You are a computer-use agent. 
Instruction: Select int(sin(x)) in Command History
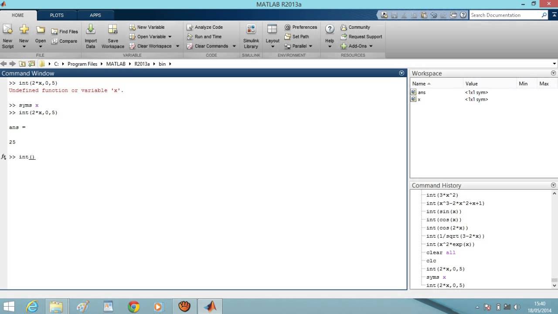(444, 212)
